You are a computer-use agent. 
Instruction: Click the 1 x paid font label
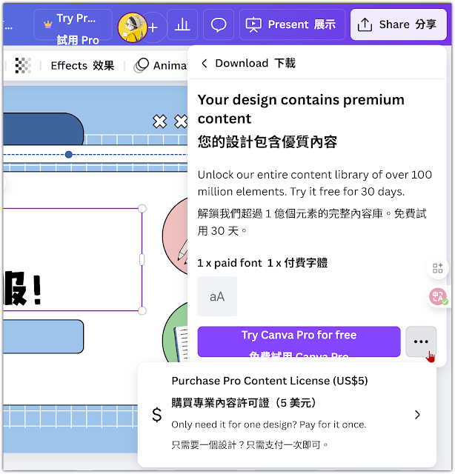[262, 263]
